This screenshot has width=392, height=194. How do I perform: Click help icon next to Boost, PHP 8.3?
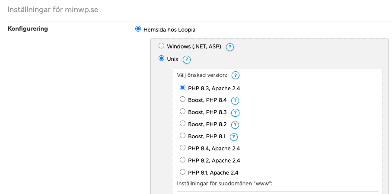point(235,113)
